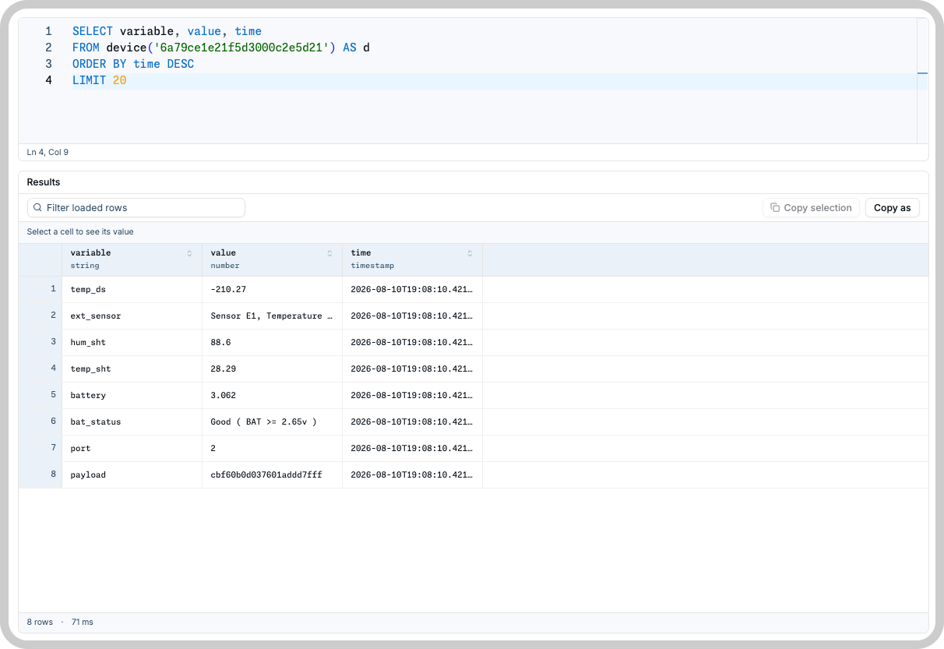Screen dimensions: 944x649
Task: Select the temp_ds cell
Action: tap(132, 290)
